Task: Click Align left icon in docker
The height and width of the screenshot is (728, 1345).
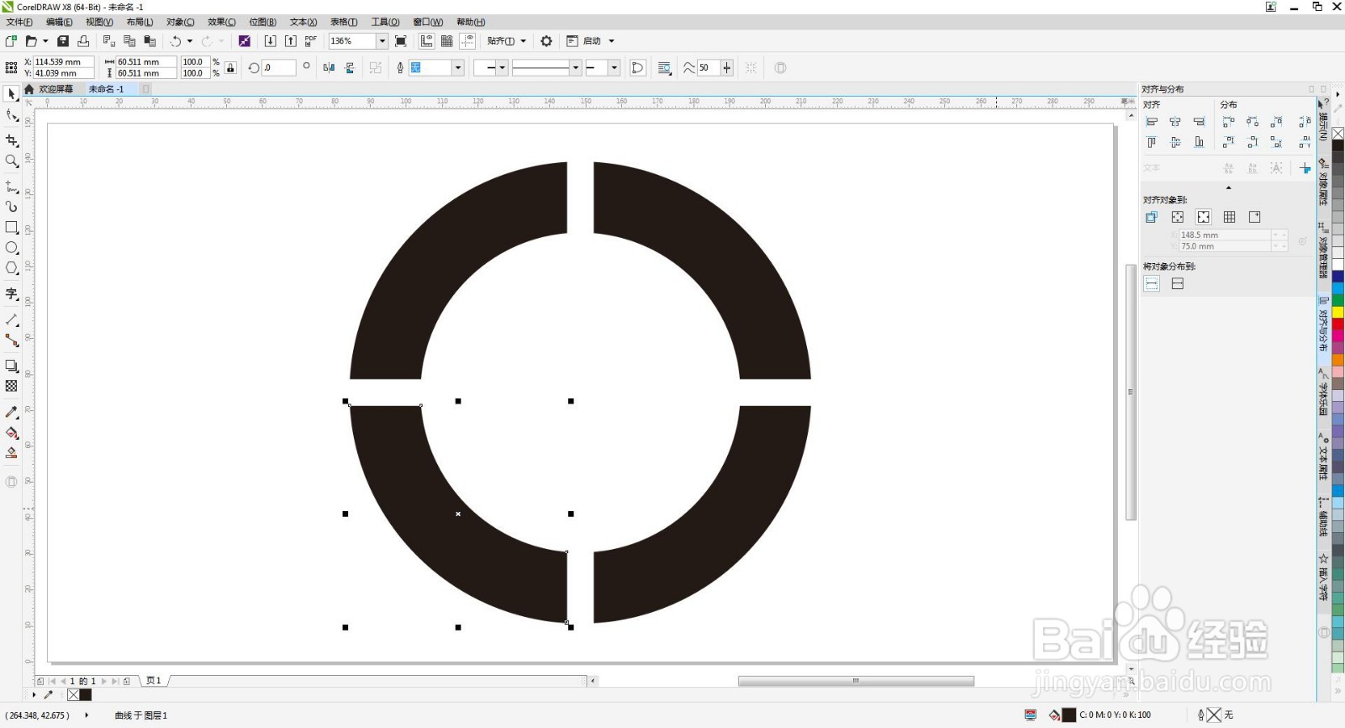Action: point(1152,122)
